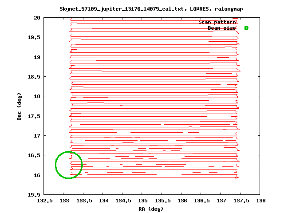Click the large green beam circle
284x213 pixels.
click(x=69, y=165)
